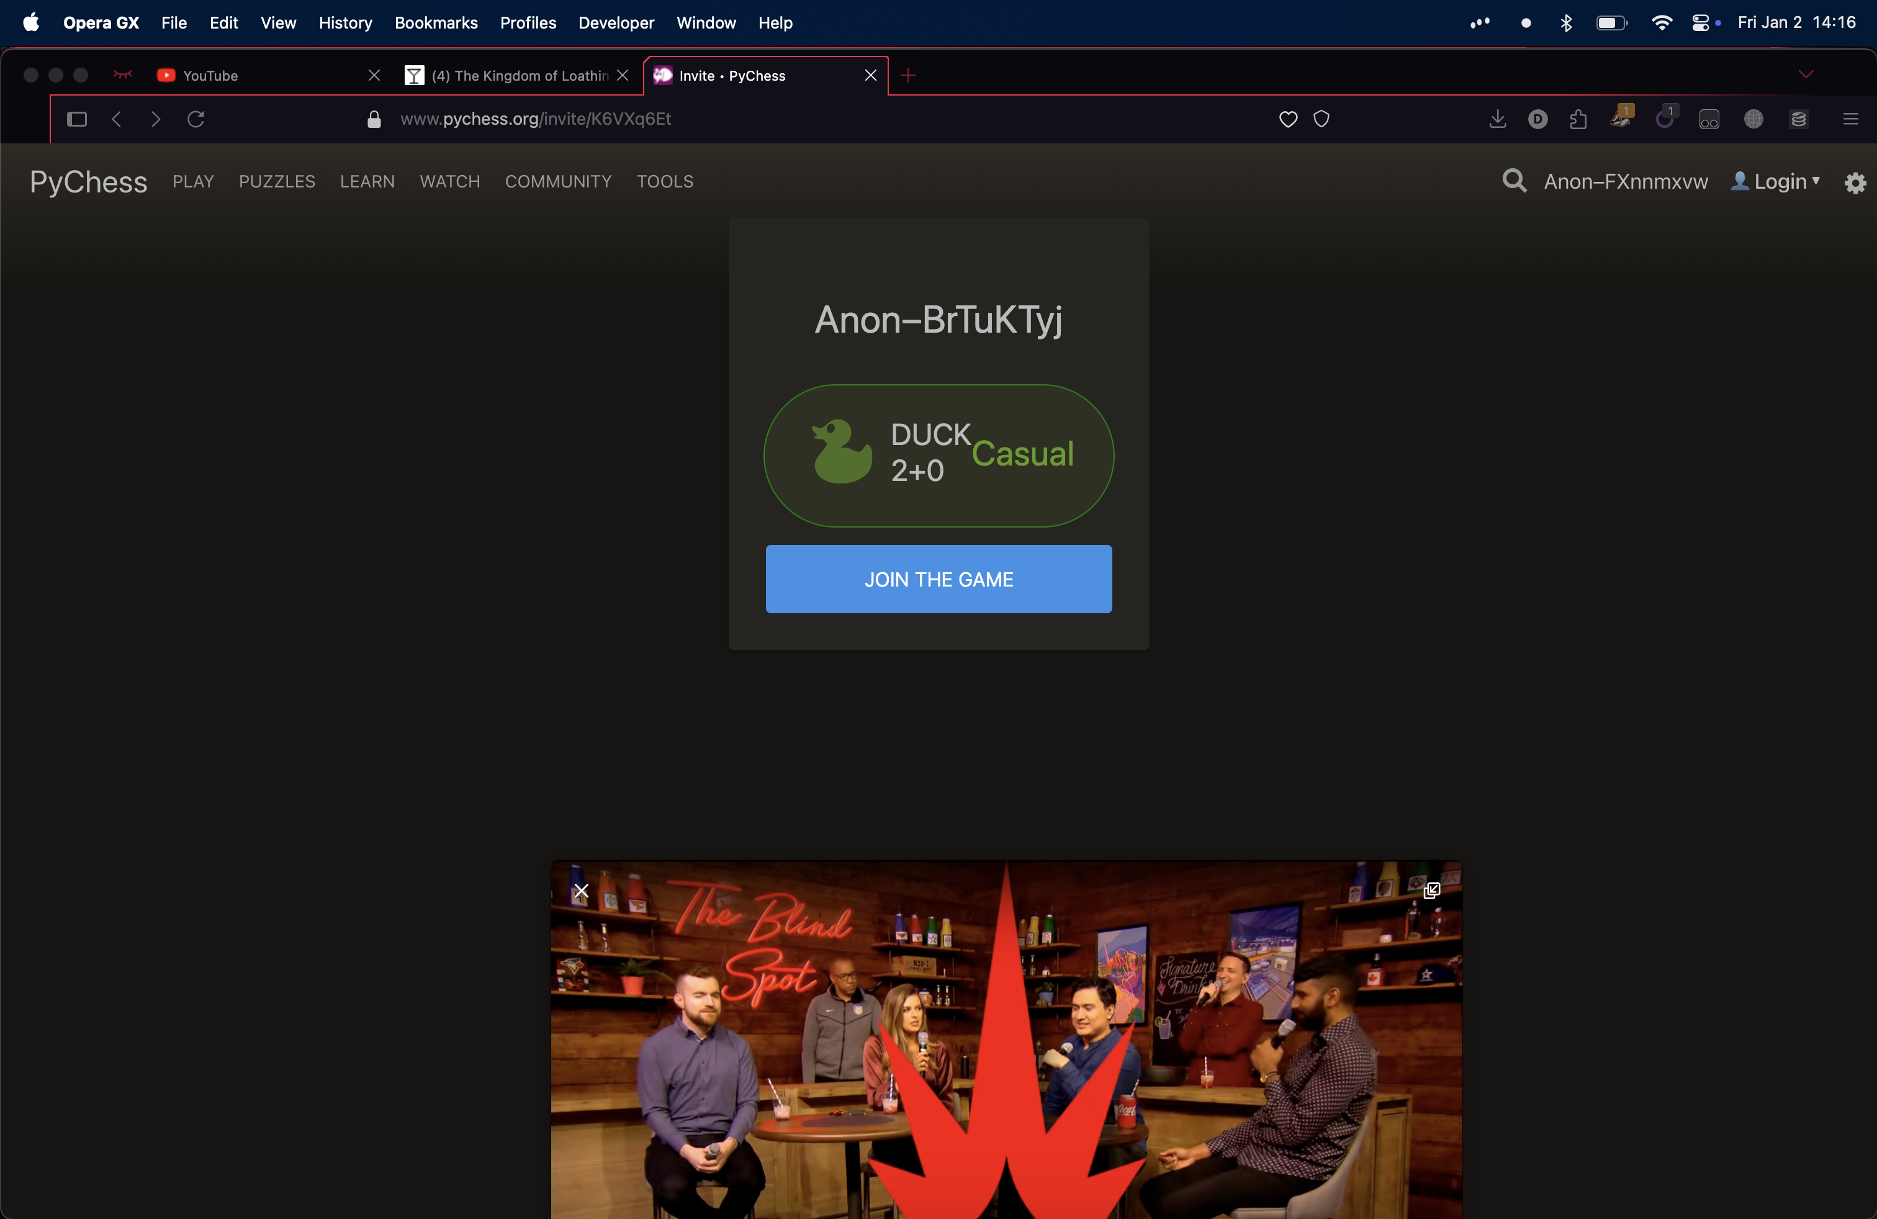Open the Bookmarks menu
Image resolution: width=1877 pixels, height=1219 pixels.
[x=435, y=23]
